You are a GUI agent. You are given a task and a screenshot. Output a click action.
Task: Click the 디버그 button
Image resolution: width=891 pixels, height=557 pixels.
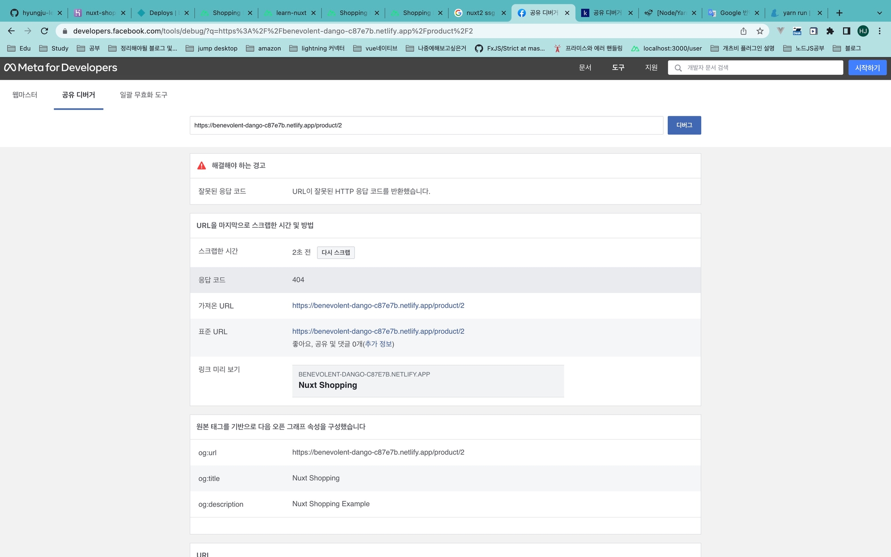click(x=684, y=125)
